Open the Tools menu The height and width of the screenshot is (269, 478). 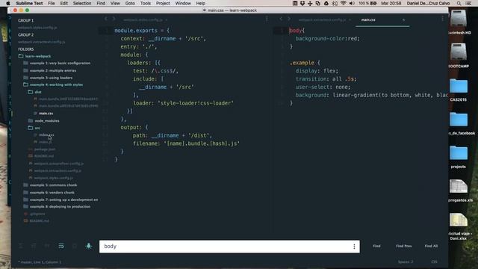146,3
